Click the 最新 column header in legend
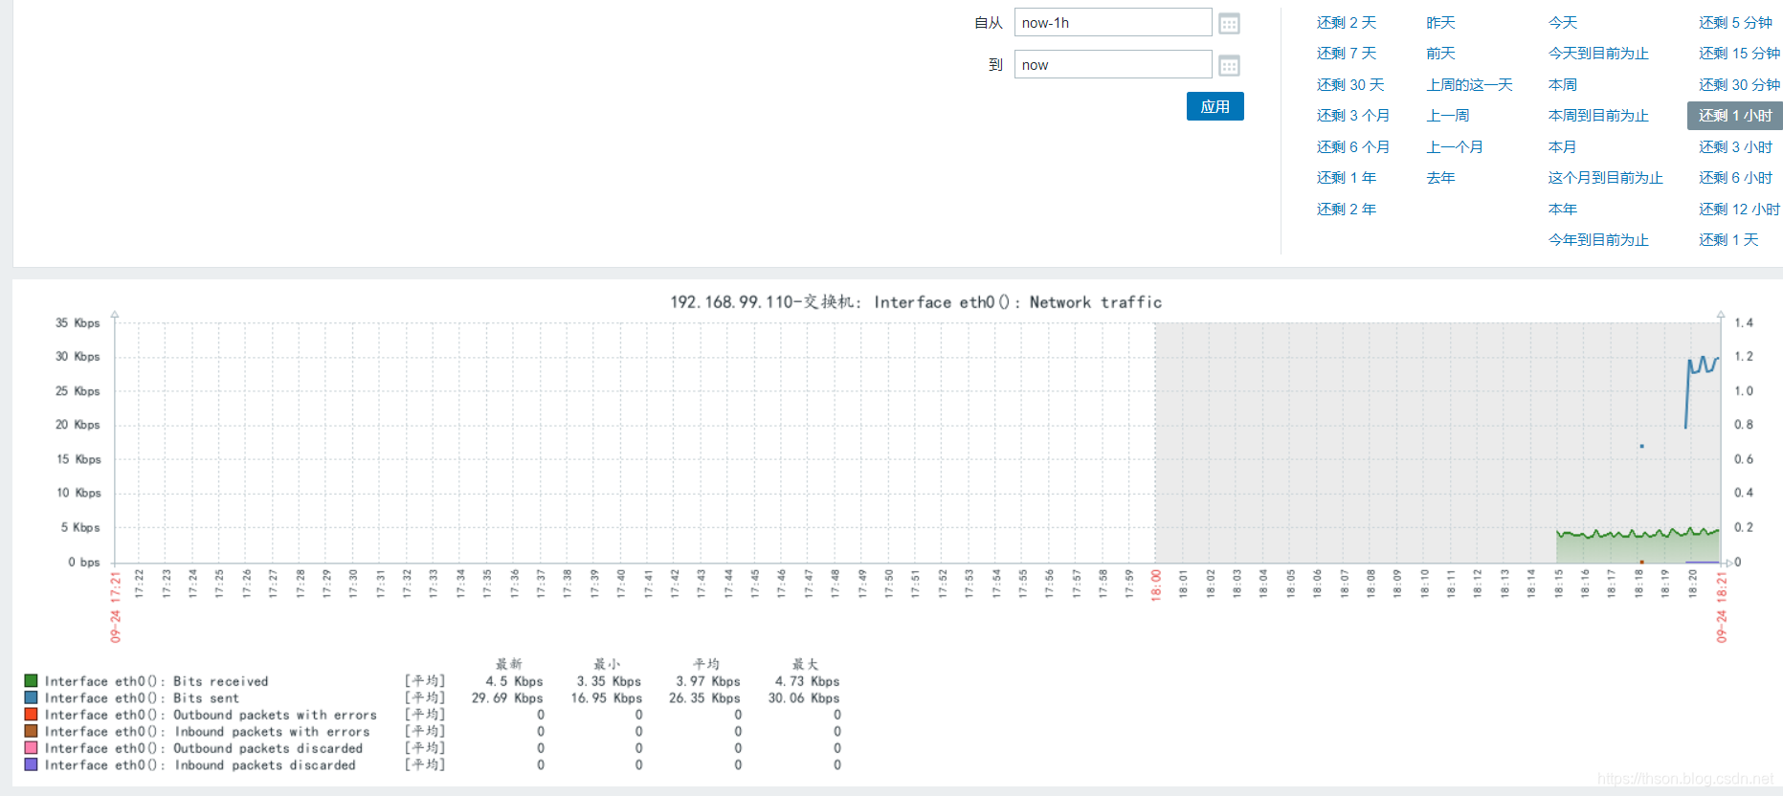 click(508, 664)
